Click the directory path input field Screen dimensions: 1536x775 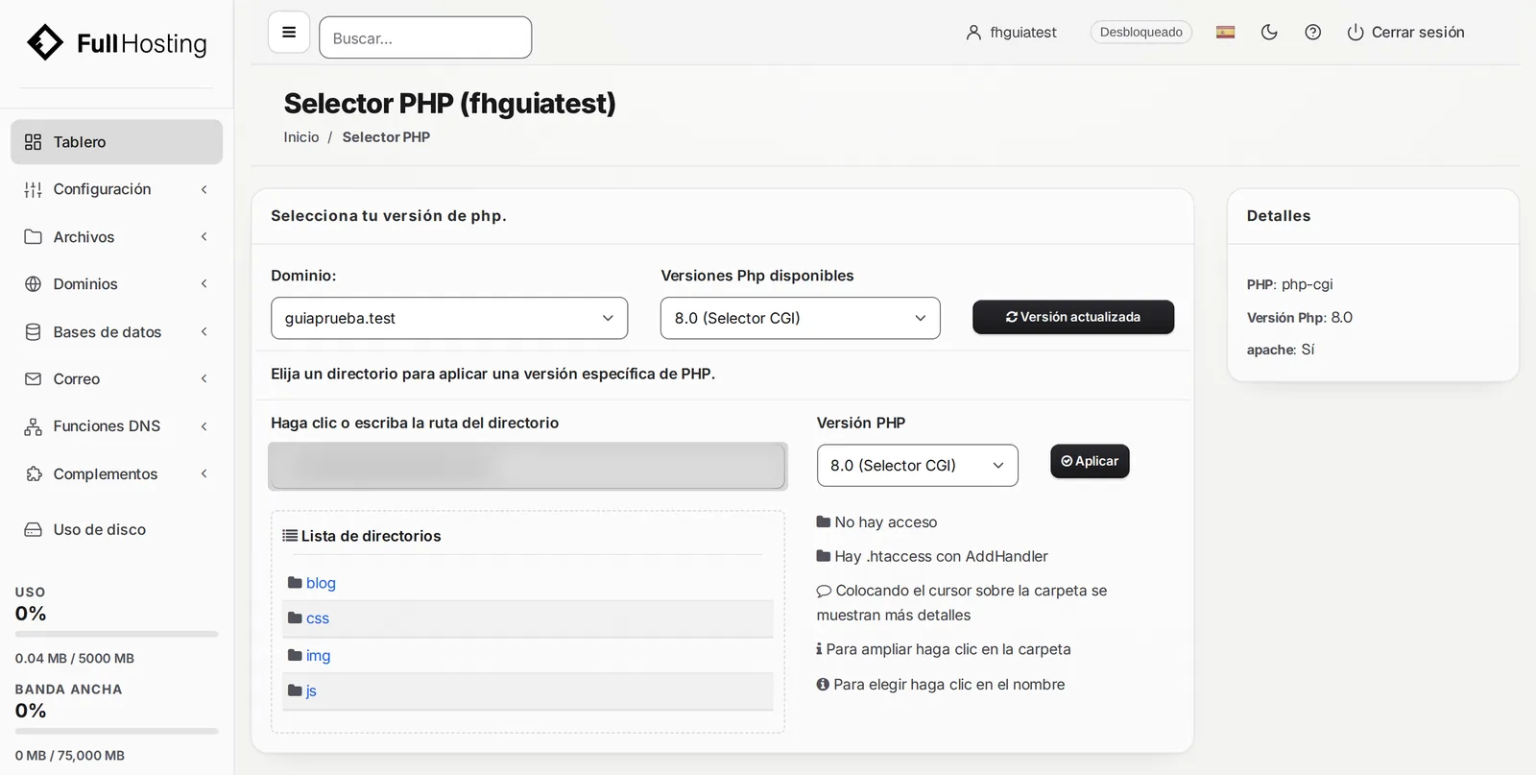[527, 466]
